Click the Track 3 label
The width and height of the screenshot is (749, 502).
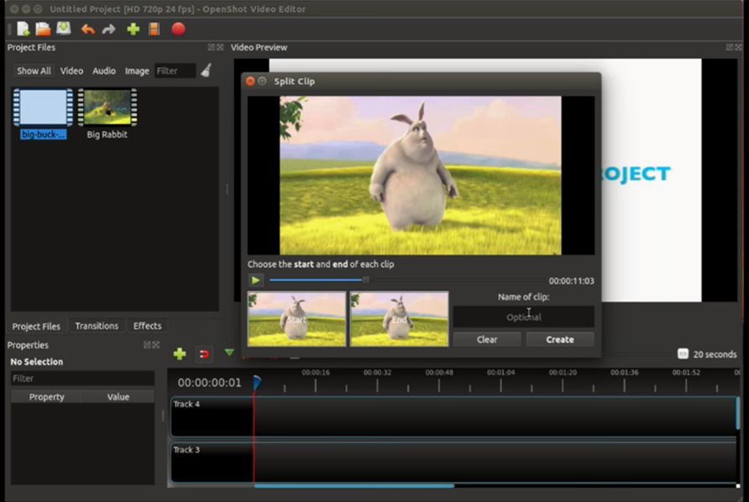click(x=186, y=450)
